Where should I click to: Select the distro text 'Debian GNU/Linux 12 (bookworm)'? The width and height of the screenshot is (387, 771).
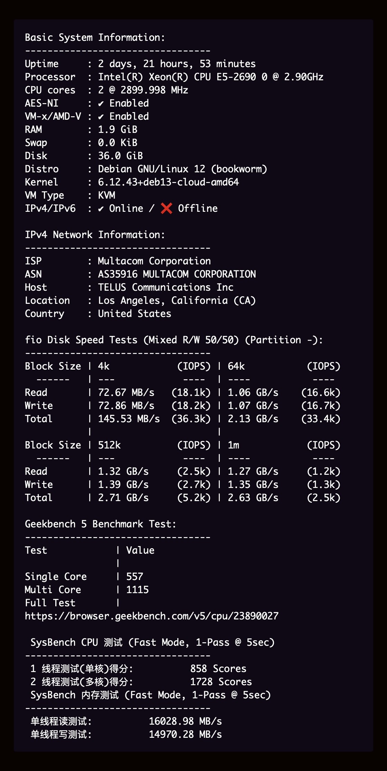[x=182, y=169]
